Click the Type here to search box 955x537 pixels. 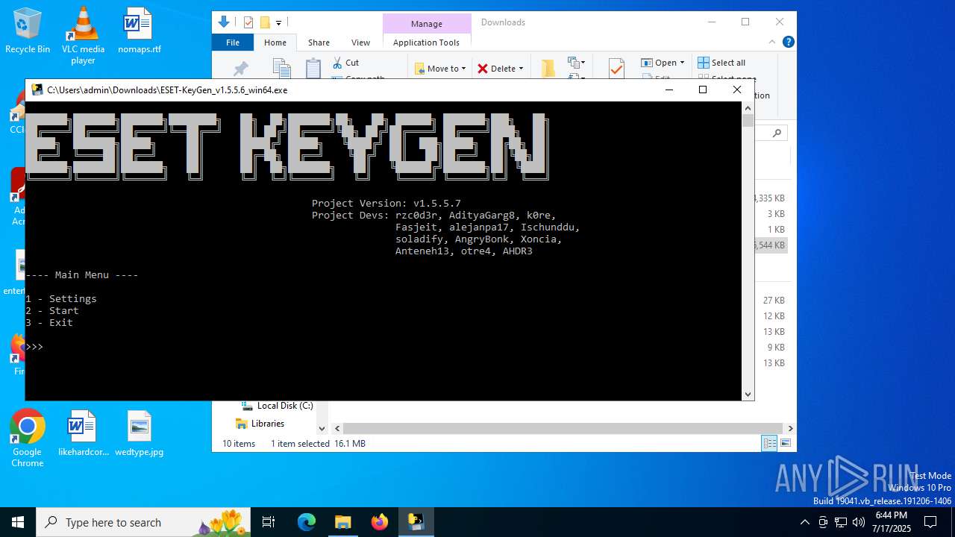(x=142, y=522)
